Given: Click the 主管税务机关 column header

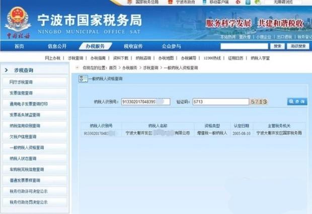Looking at the screenshot, I should (279, 126).
